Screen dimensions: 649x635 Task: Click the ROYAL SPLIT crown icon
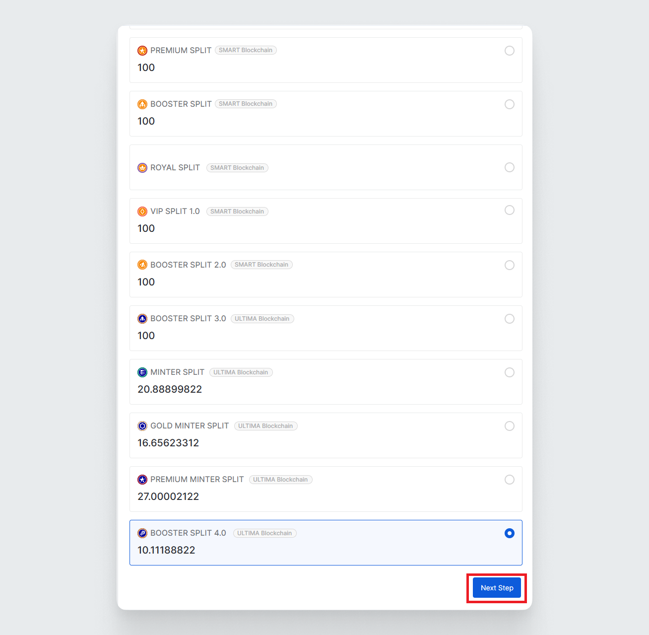pos(142,168)
